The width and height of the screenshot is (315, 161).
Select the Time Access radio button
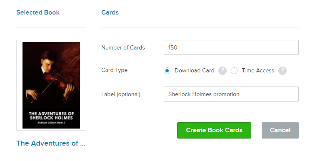[234, 71]
